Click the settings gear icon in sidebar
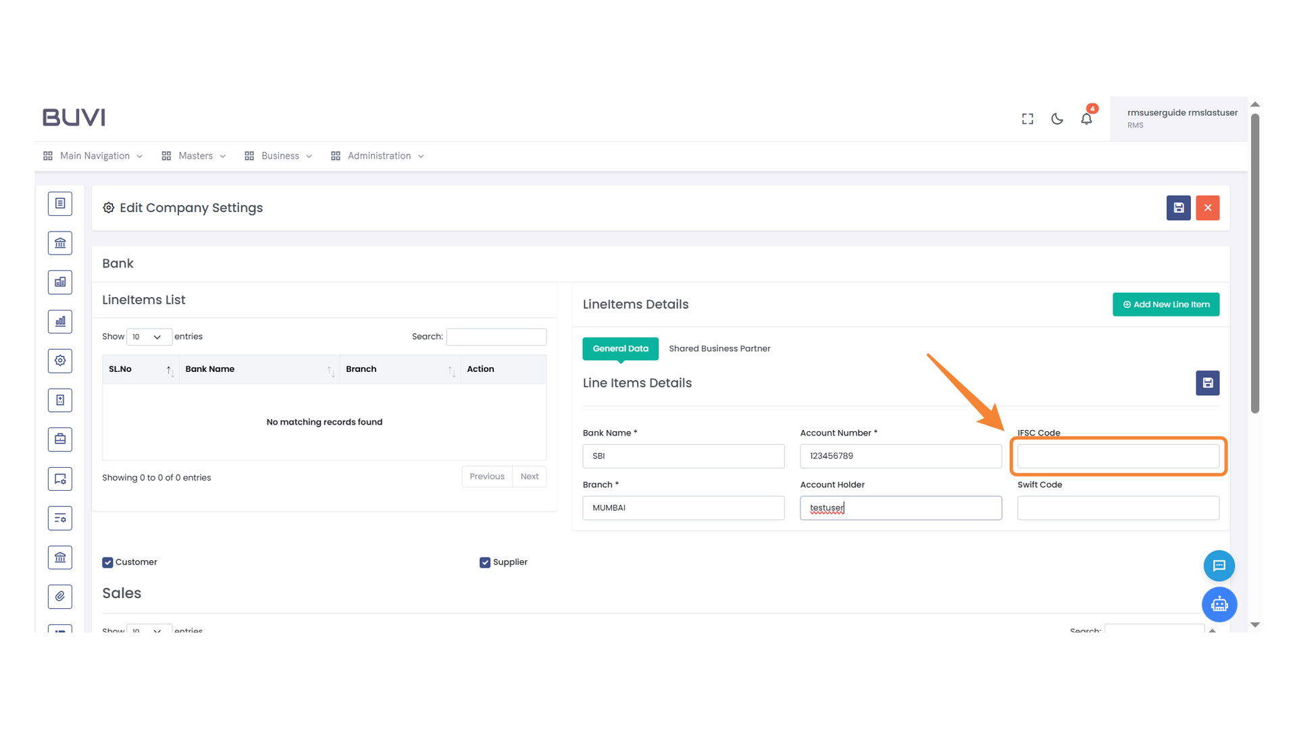 pos(60,360)
